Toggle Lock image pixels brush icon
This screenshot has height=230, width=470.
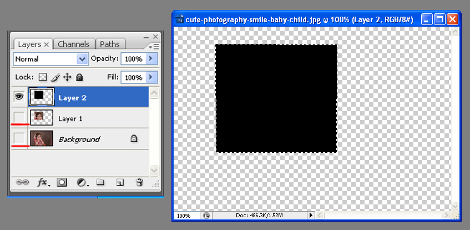[x=55, y=77]
